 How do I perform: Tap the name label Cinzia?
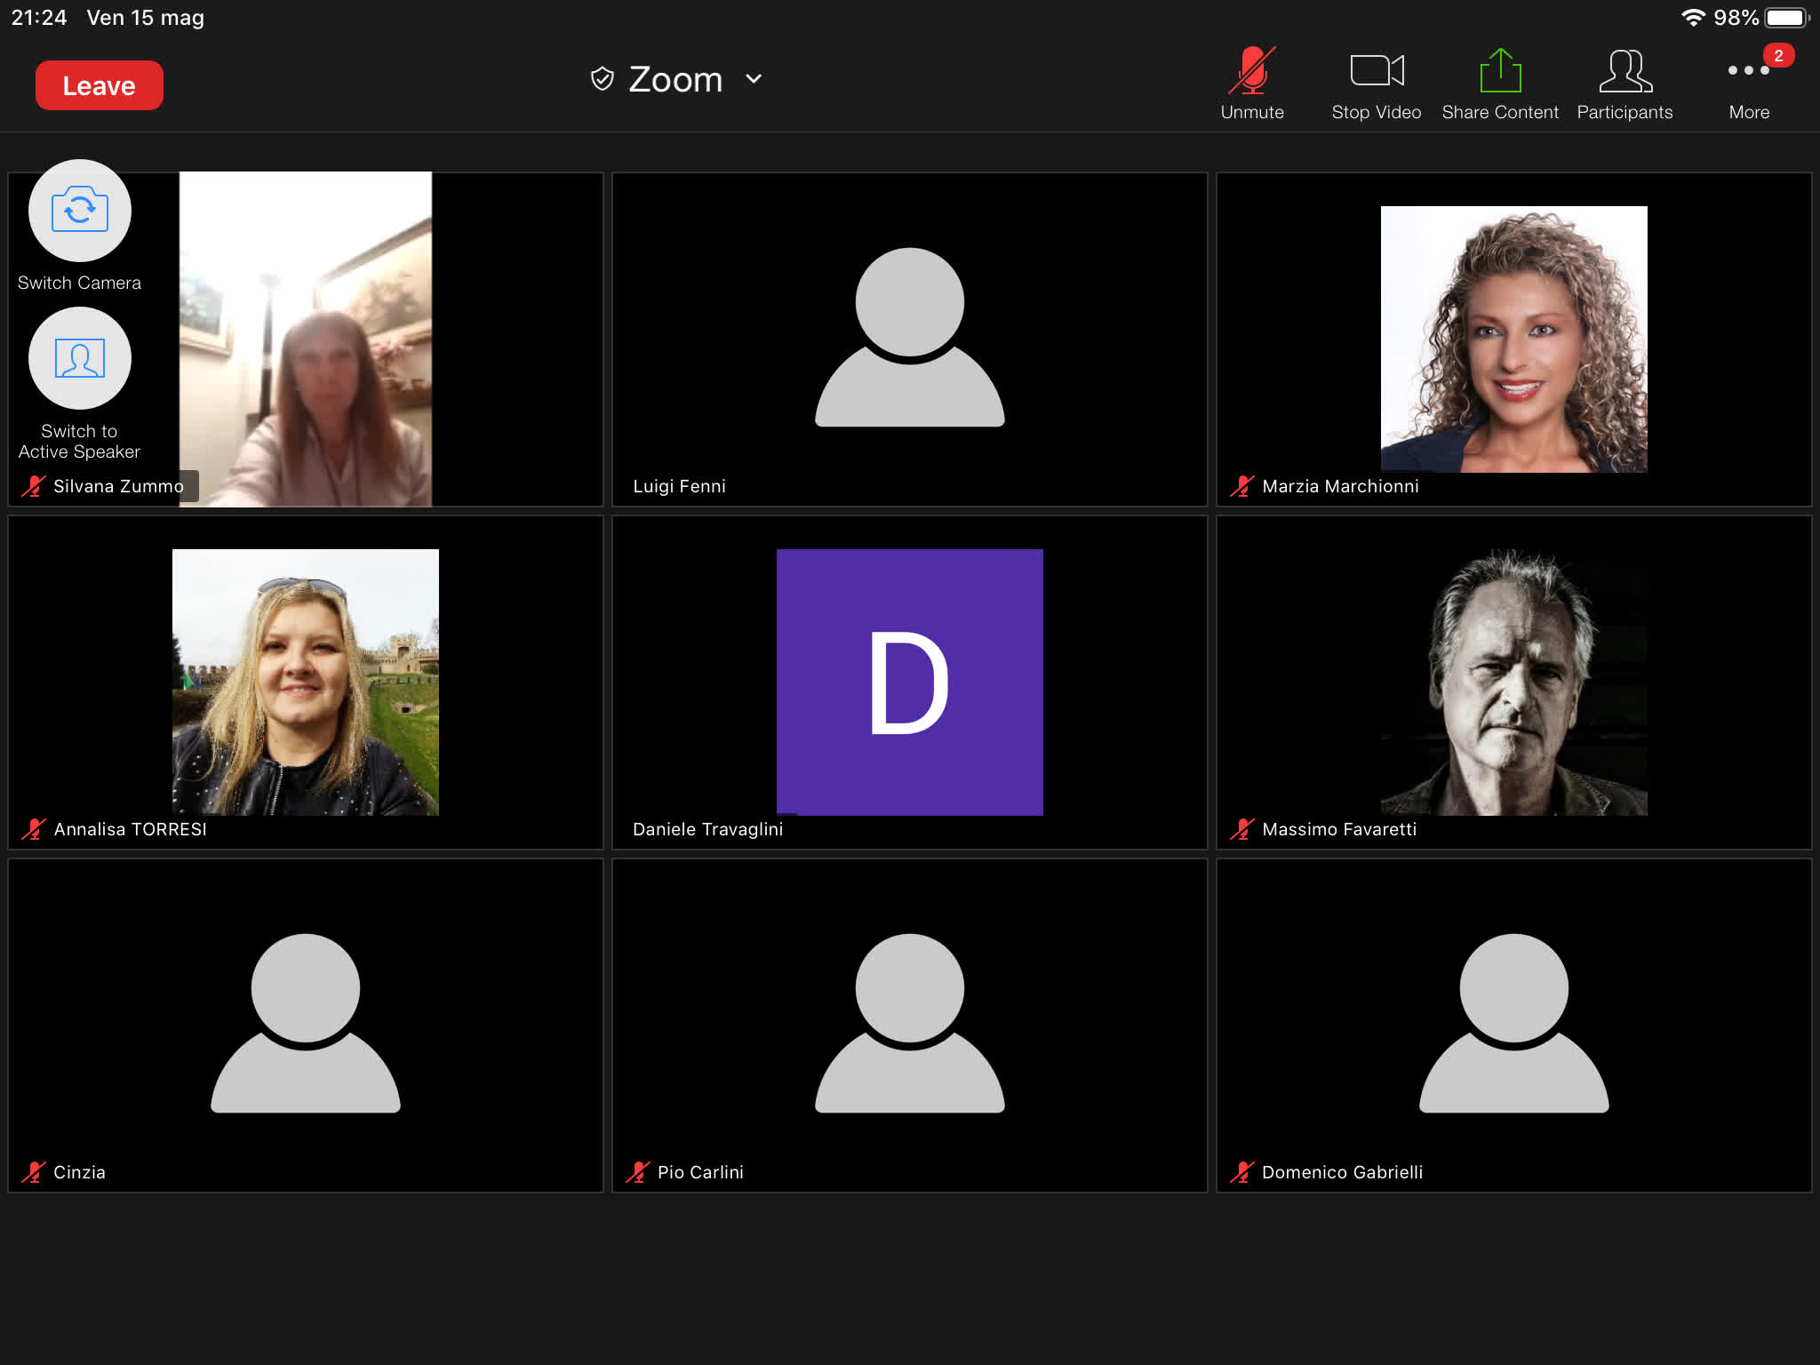click(79, 1172)
